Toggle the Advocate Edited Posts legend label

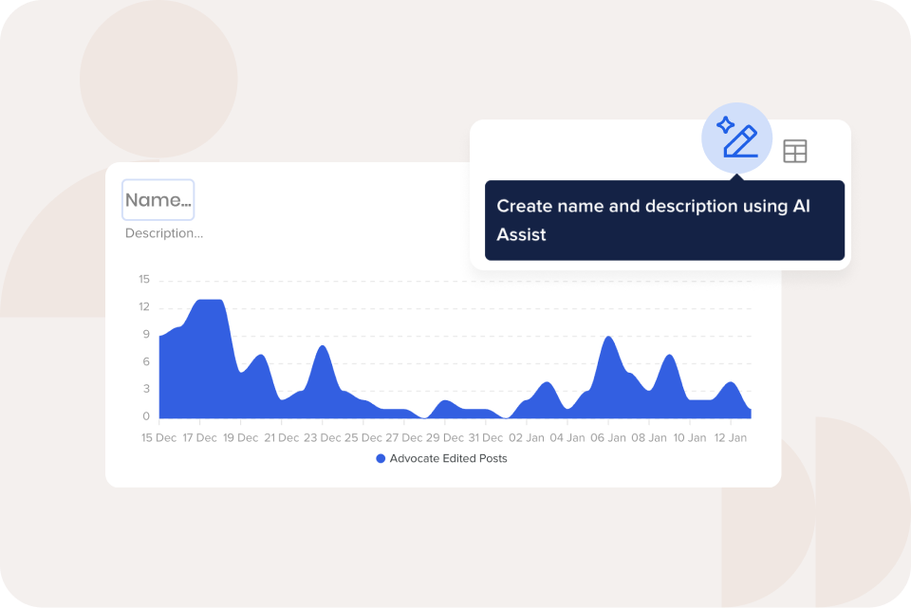[x=448, y=458]
